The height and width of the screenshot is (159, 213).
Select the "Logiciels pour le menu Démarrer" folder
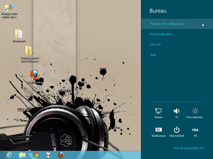coord(29,53)
